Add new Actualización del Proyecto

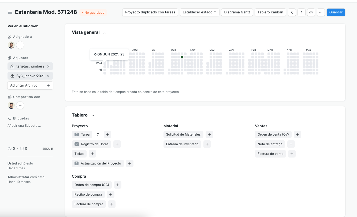pyautogui.click(x=130, y=163)
